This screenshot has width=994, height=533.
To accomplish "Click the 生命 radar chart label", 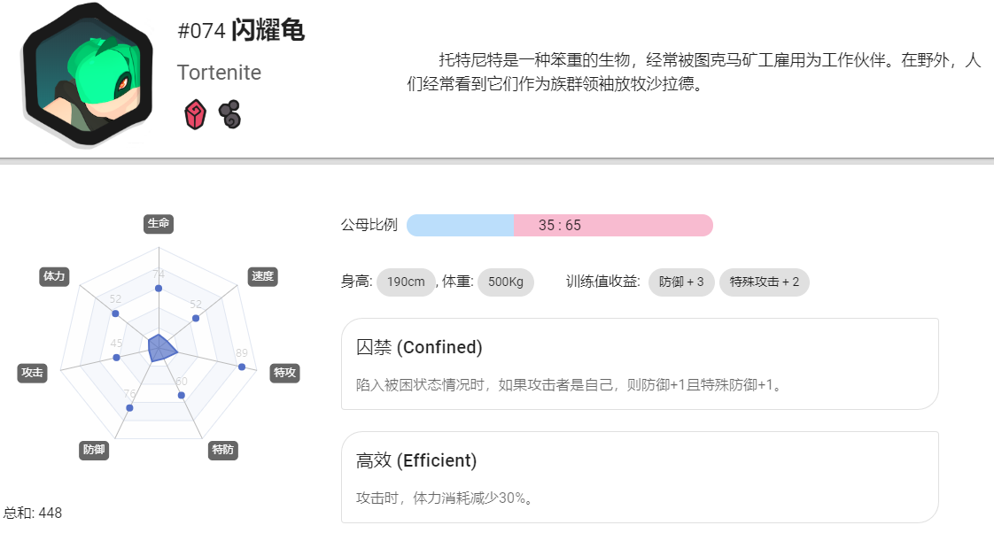I will click(159, 223).
